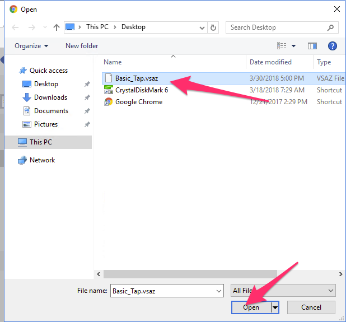Open the Organize menu
This screenshot has height=322, width=346.
[x=31, y=46]
